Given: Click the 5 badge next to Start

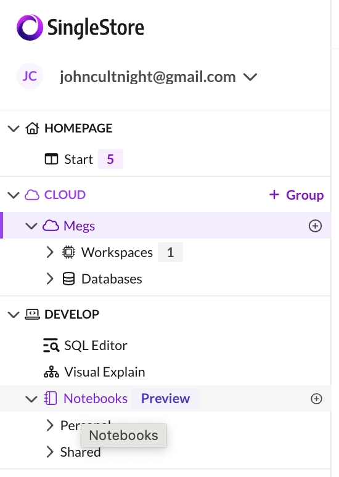Looking at the screenshot, I should click(110, 159).
